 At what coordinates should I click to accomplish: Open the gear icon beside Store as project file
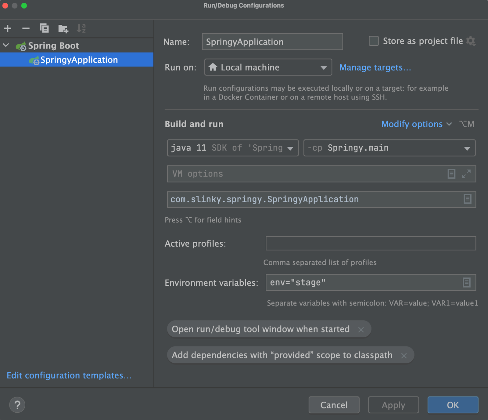(x=471, y=41)
